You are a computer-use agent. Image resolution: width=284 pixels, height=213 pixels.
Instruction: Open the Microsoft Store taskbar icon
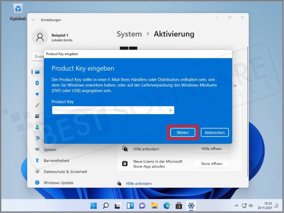click(179, 206)
